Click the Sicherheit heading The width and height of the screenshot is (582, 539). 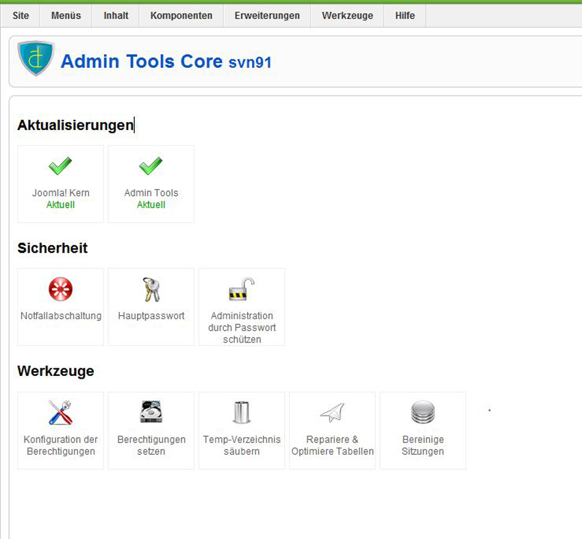click(52, 248)
